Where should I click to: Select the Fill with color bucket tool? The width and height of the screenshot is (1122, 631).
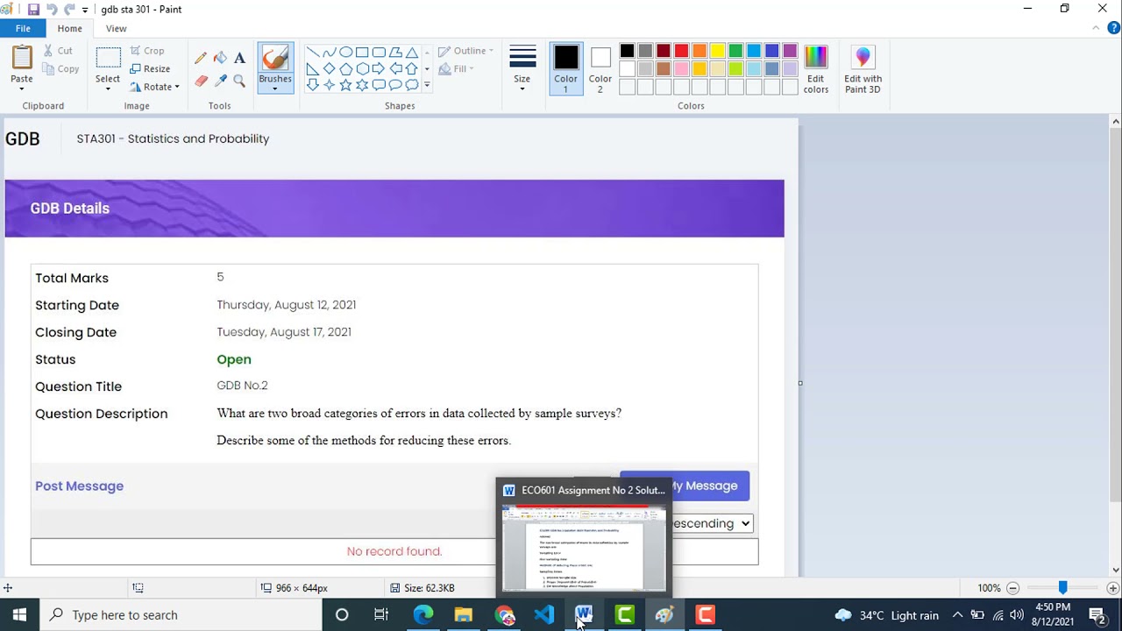tap(220, 58)
